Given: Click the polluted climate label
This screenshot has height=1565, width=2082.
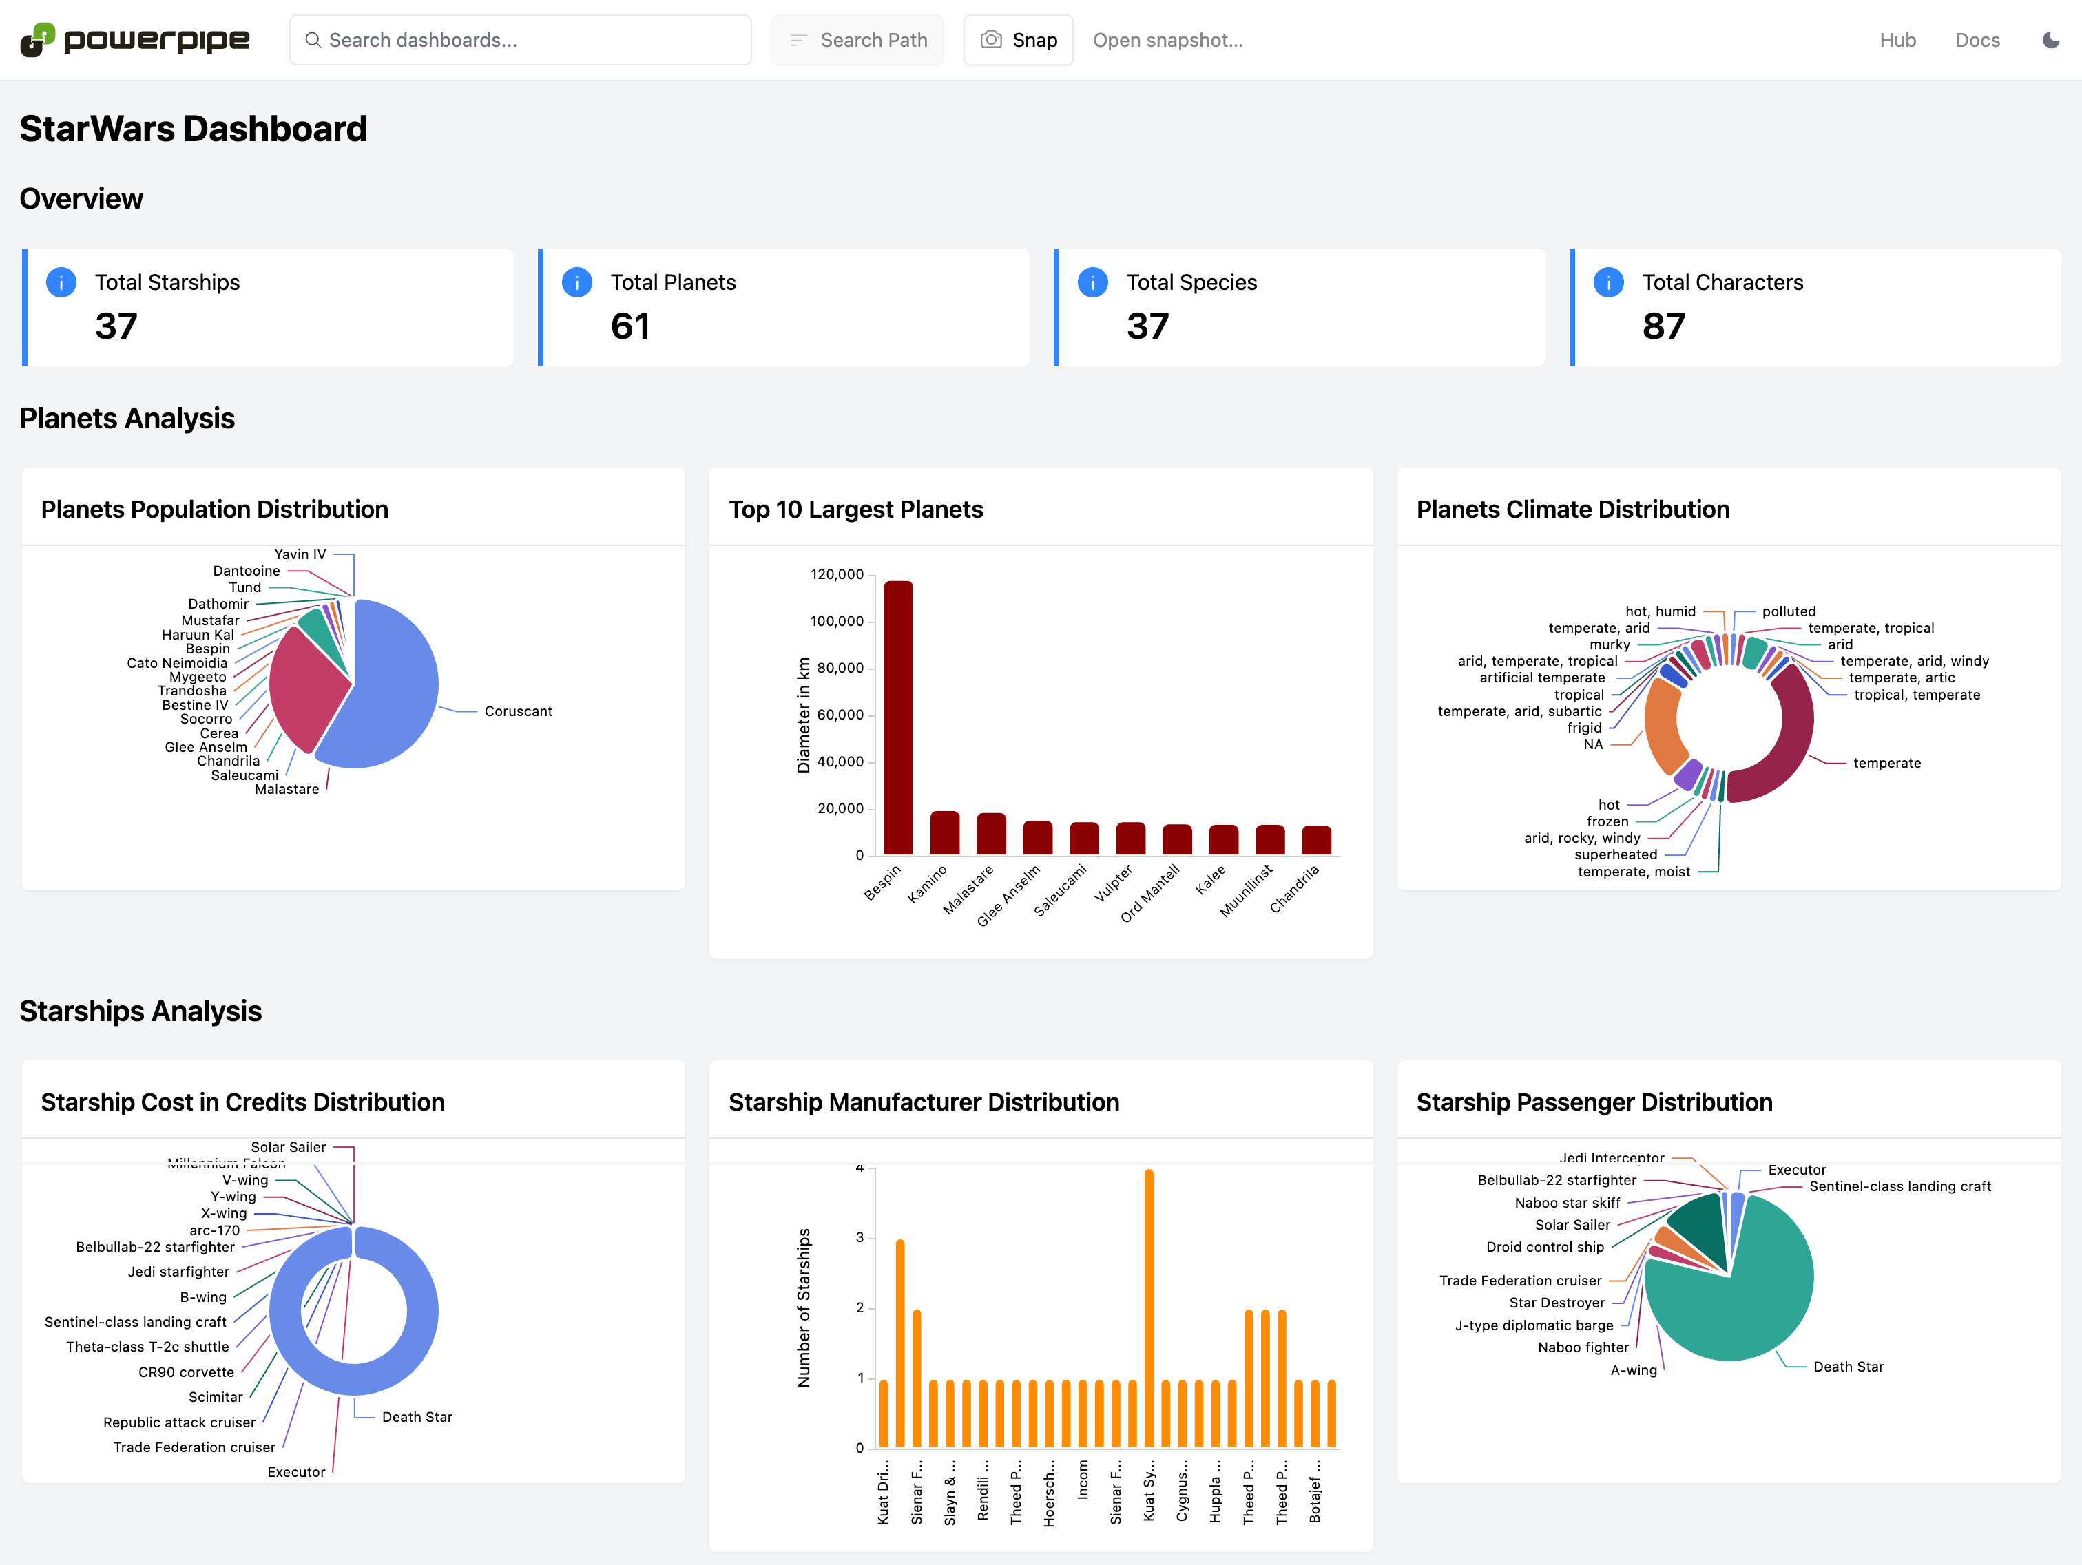Looking at the screenshot, I should (x=1789, y=611).
